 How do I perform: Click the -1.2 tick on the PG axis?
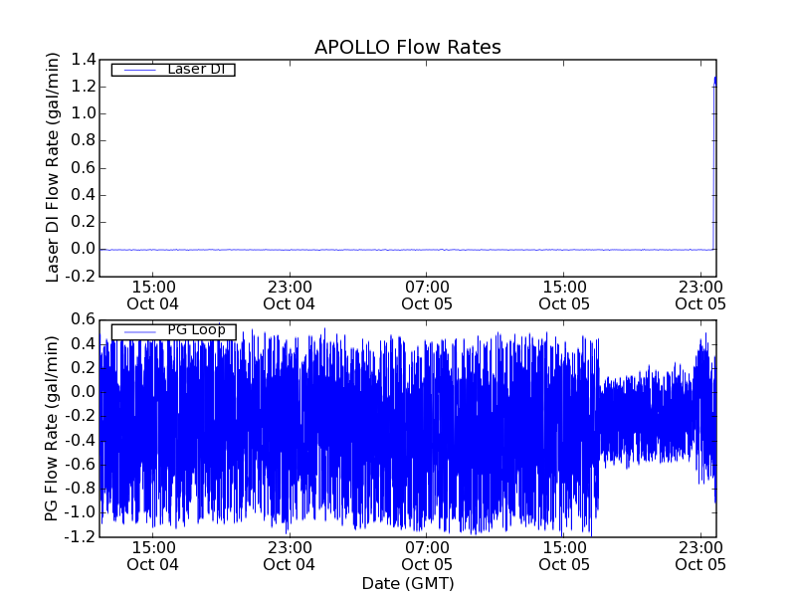(81, 537)
